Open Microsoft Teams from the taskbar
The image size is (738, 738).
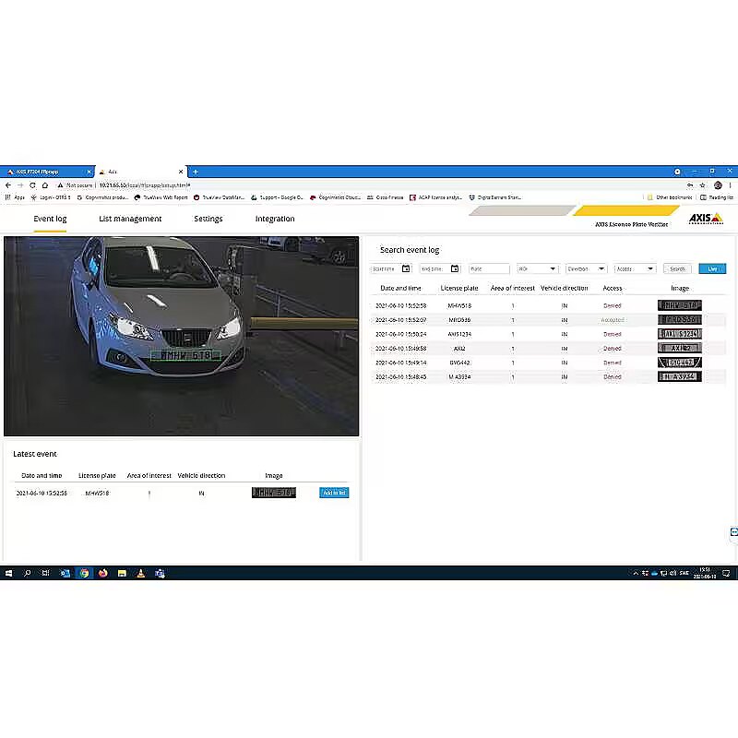(160, 573)
